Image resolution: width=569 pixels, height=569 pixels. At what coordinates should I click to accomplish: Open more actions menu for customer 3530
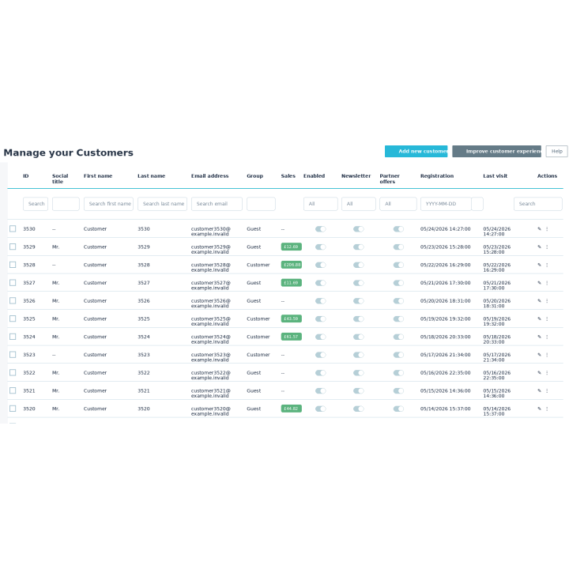[547, 228]
